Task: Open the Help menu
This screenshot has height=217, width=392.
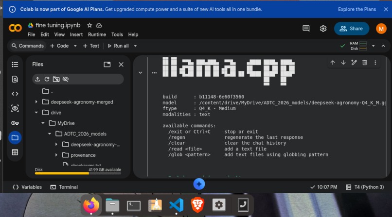Action: point(133,34)
